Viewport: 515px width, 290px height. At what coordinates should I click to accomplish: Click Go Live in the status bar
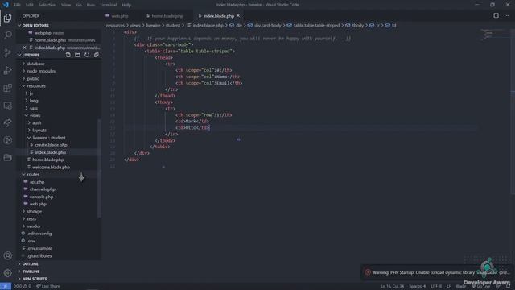point(481,287)
